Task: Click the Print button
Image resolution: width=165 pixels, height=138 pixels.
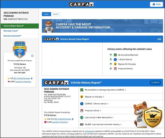Action: (157, 4)
